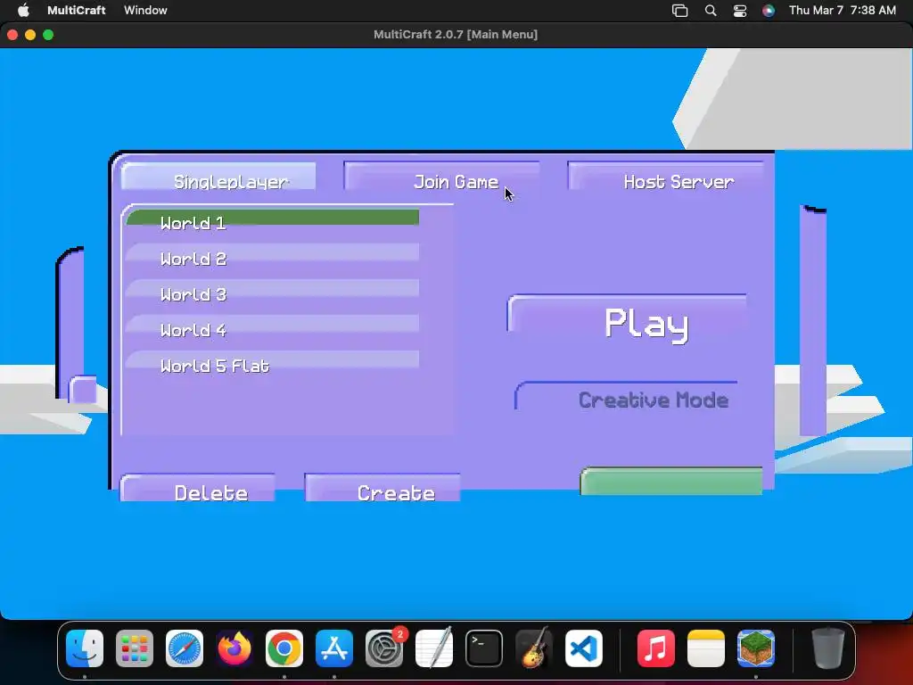Toggle Creative Mode

[x=627, y=397]
